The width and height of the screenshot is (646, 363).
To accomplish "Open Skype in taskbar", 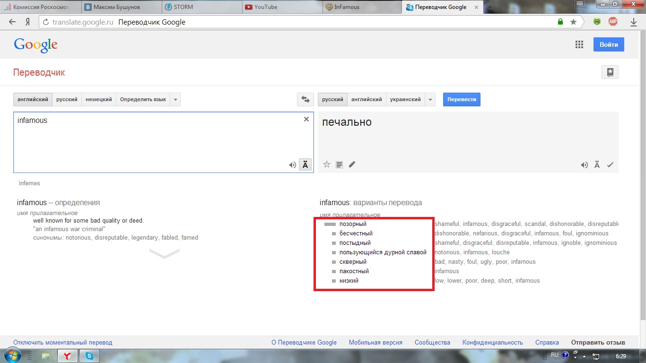I will (x=89, y=356).
